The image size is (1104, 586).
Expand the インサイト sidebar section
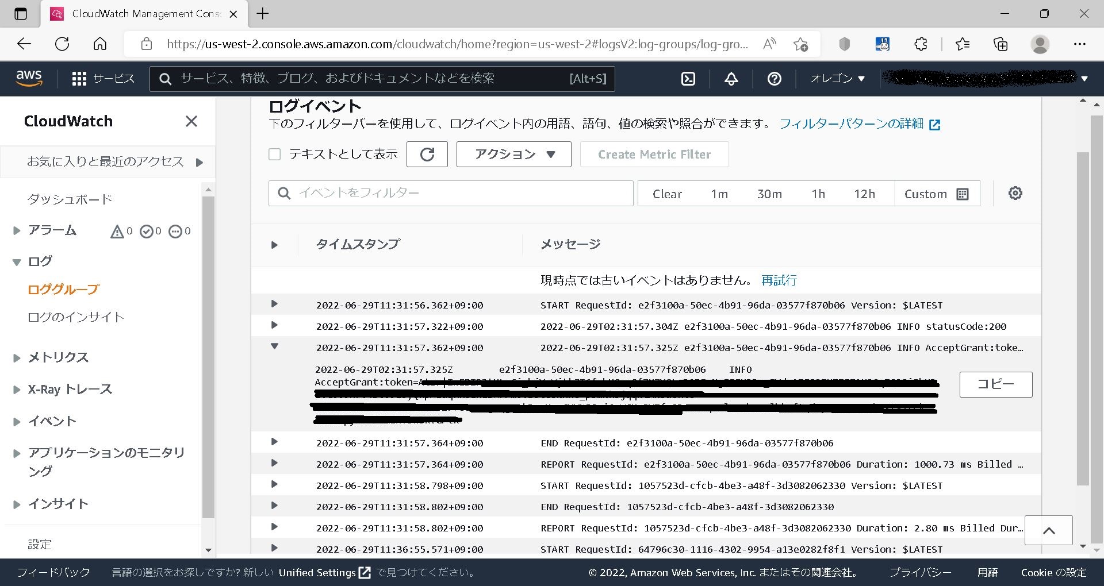coord(17,504)
